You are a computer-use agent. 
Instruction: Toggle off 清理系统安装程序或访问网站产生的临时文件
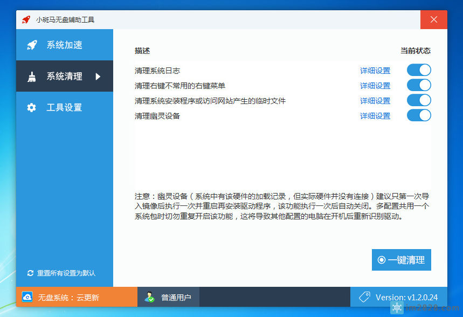tap(418, 100)
